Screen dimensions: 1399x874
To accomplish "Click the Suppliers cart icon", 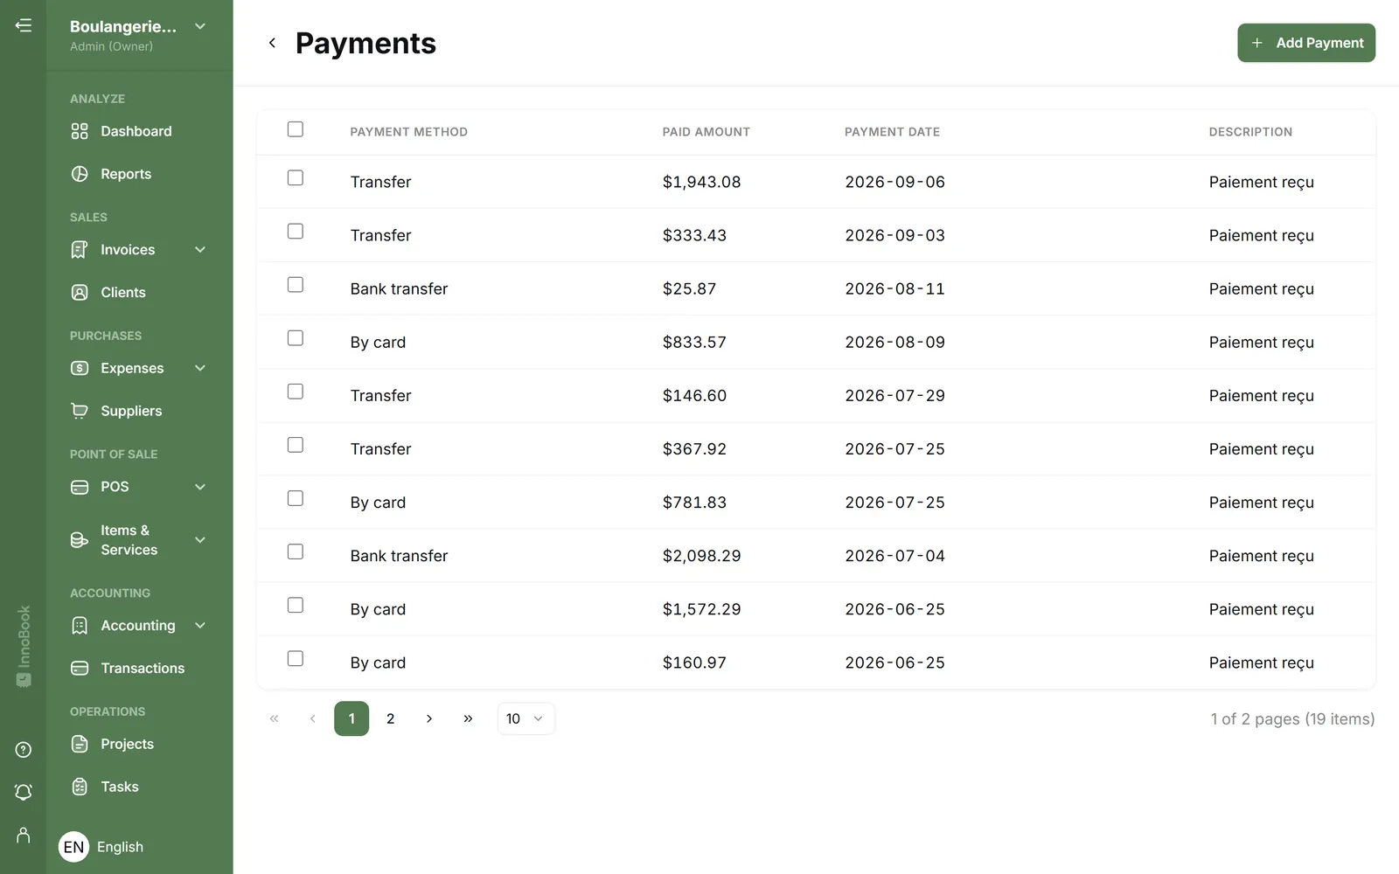I will tap(80, 411).
